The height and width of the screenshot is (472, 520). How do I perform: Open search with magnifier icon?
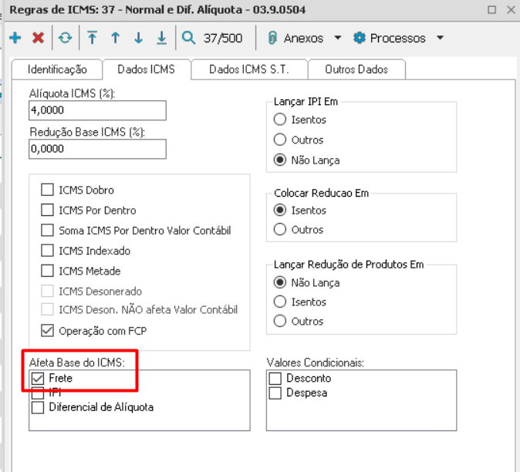pos(188,38)
